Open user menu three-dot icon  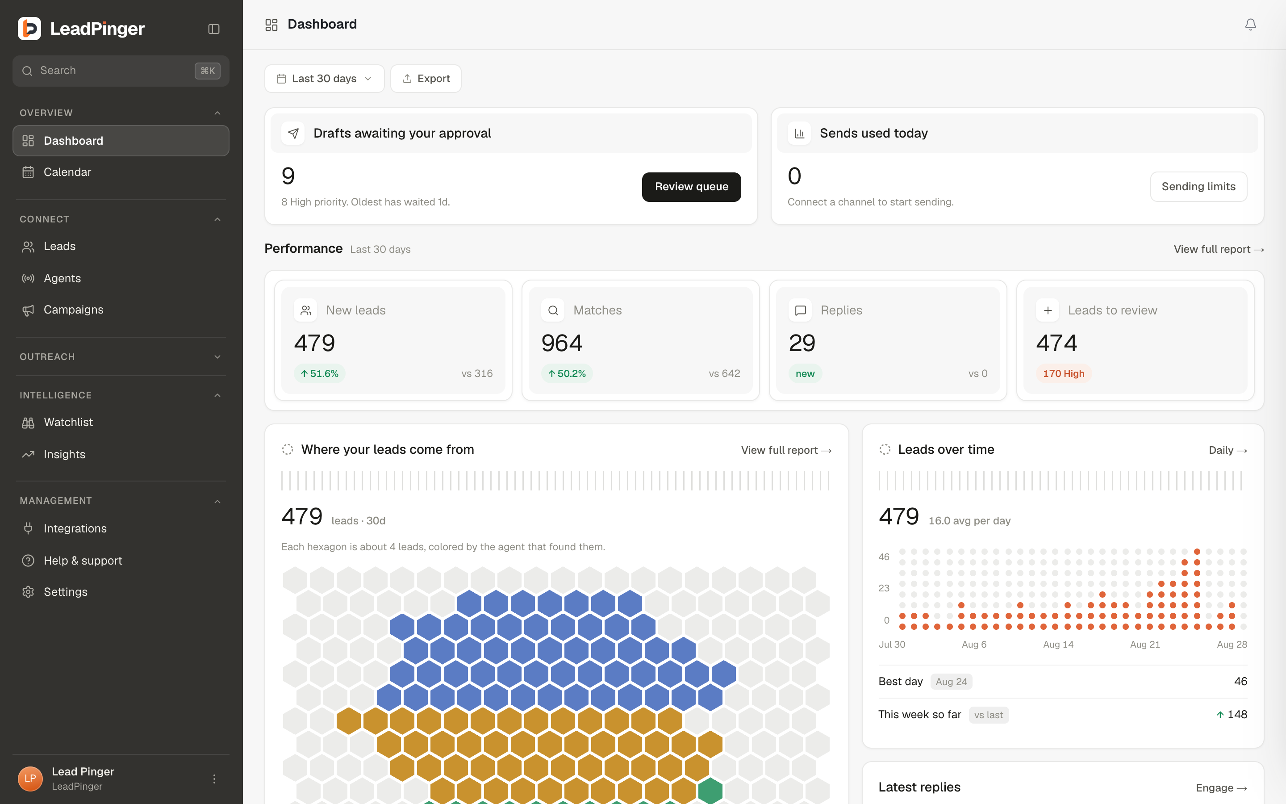click(214, 779)
